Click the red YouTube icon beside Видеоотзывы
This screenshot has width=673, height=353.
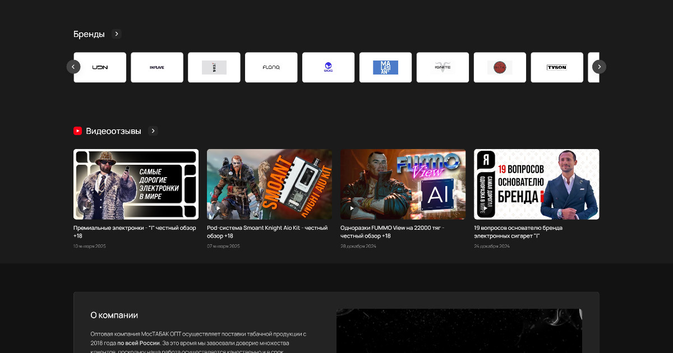[78, 131]
